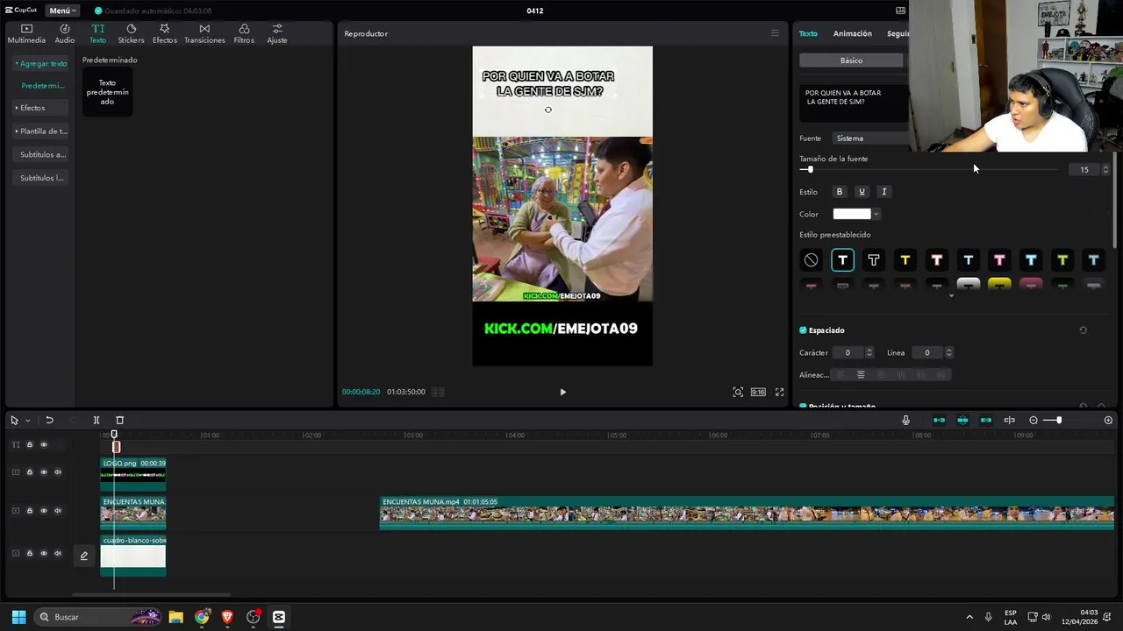This screenshot has height=631, width=1123.
Task: Open the Fuente Sistema dropdown
Action: coord(871,138)
